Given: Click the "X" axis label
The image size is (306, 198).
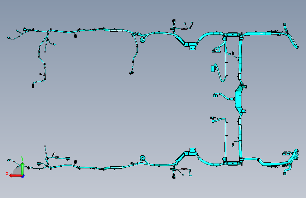Looking at the screenshot, I should click(7, 174).
